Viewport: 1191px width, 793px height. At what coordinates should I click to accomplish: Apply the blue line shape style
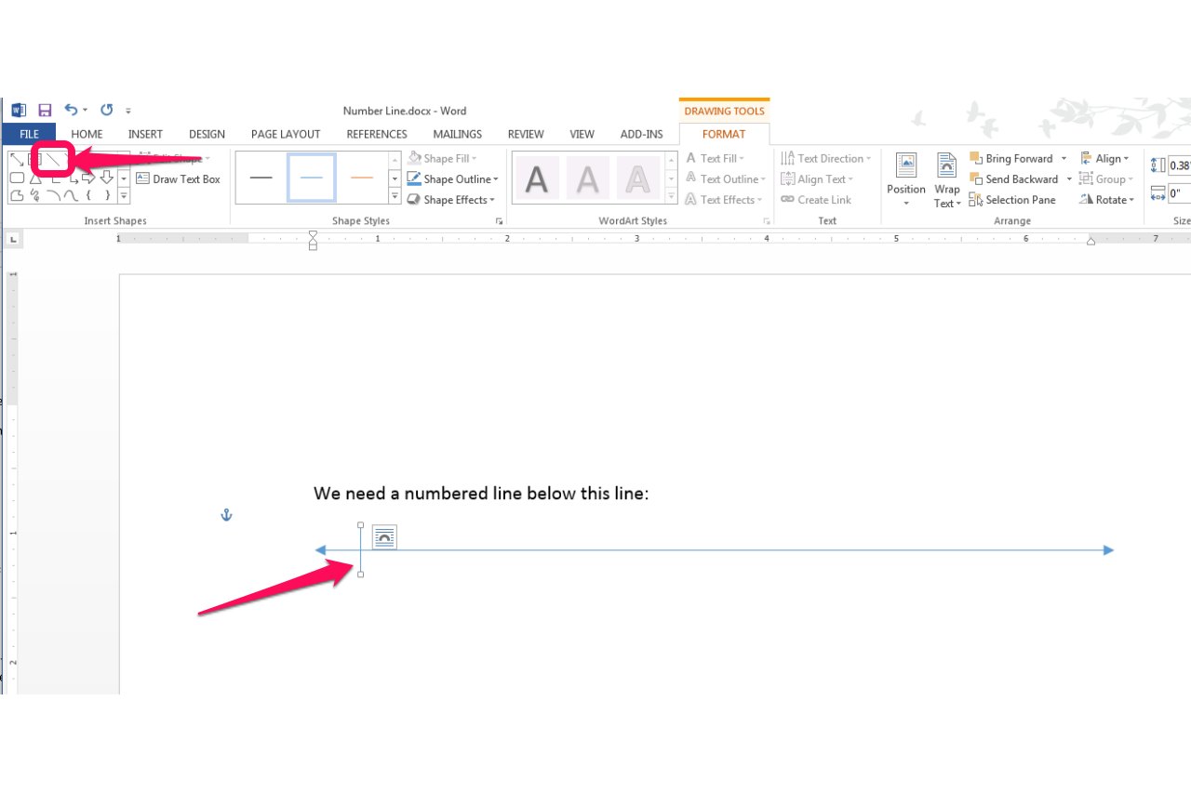point(311,178)
